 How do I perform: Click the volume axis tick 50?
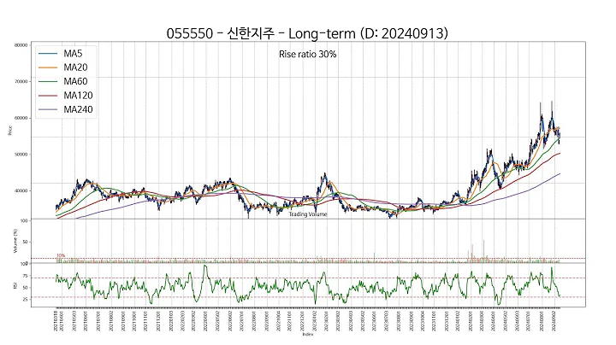click(x=25, y=243)
